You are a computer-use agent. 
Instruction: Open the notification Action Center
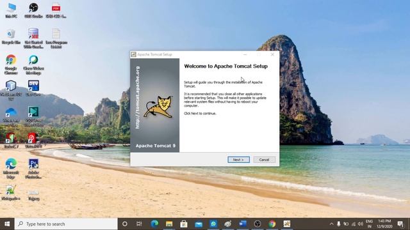tap(400, 224)
